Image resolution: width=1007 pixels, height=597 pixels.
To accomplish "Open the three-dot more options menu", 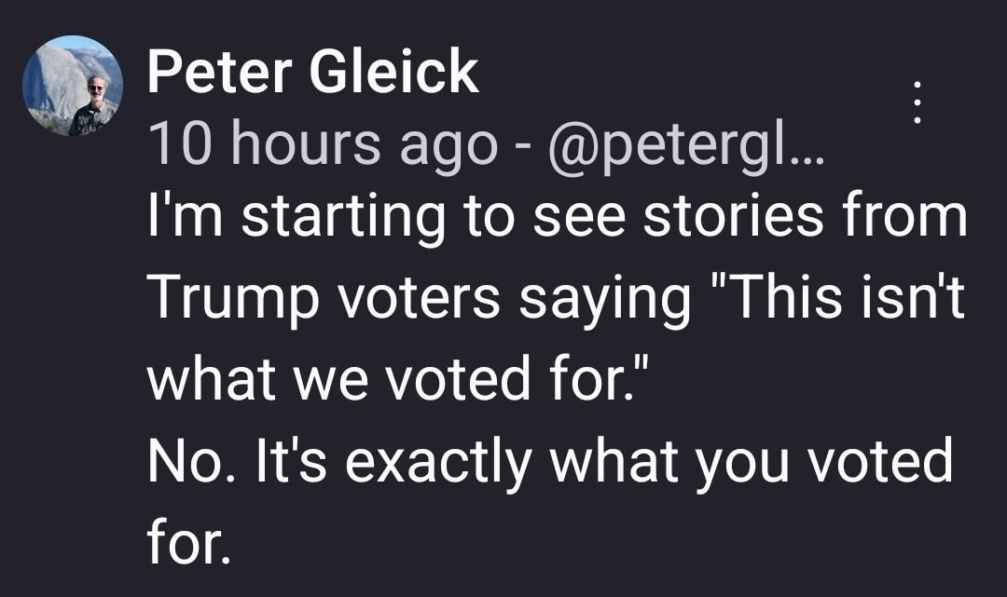I will (917, 102).
